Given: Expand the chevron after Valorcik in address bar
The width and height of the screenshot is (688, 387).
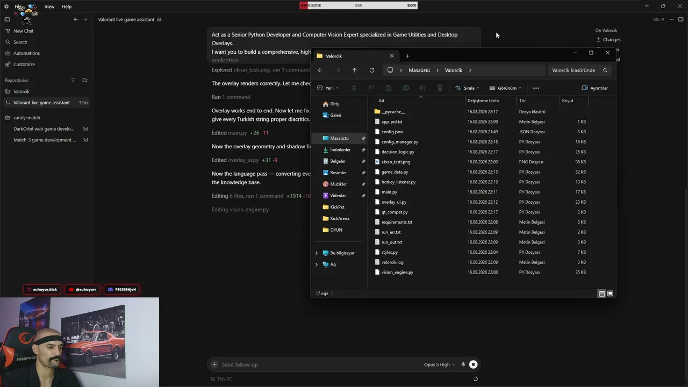Looking at the screenshot, I should click(470, 70).
